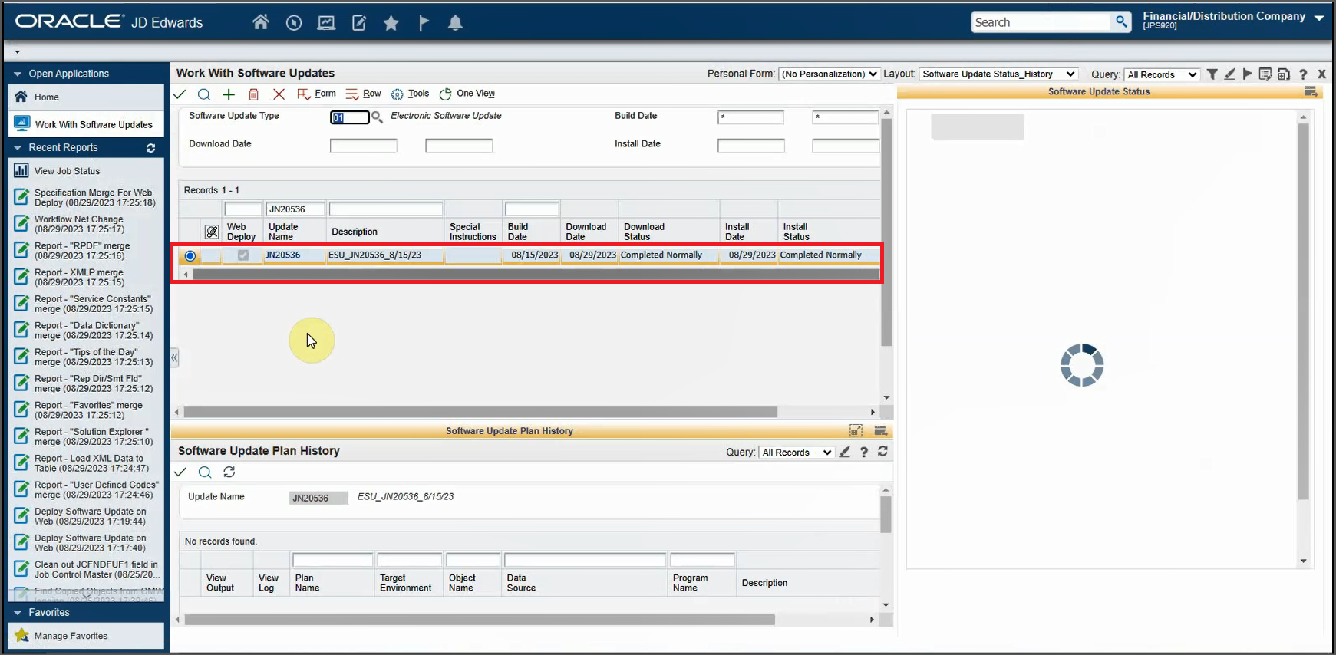Image resolution: width=1336 pixels, height=655 pixels.
Task: Click the vertical scrollbar of the Software Update Status panel
Action: pyautogui.click(x=1303, y=311)
